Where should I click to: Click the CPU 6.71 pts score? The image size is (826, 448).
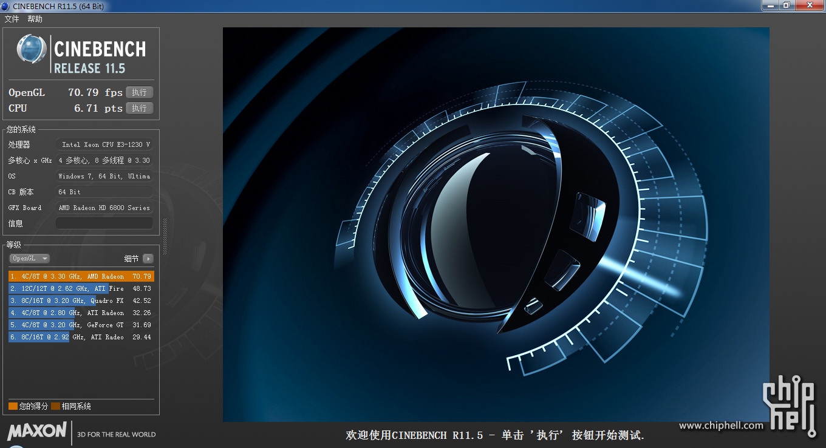98,108
